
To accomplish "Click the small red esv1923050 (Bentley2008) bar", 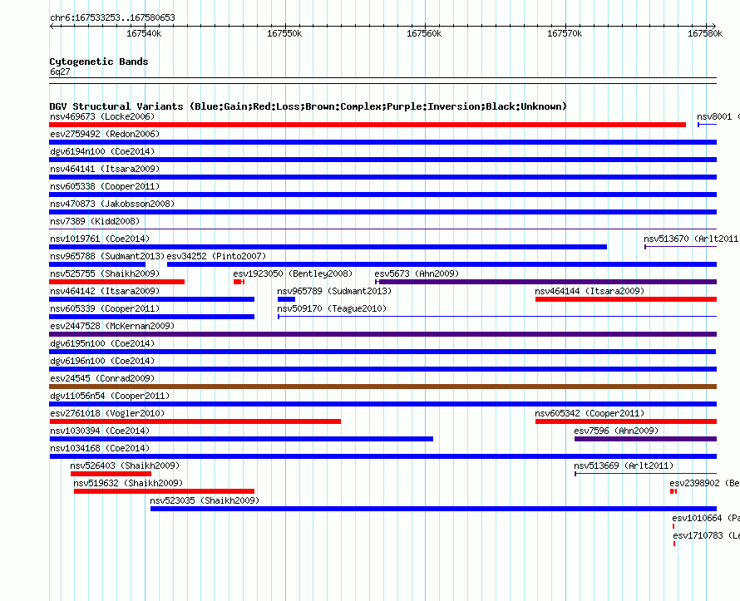I will tap(239, 282).
